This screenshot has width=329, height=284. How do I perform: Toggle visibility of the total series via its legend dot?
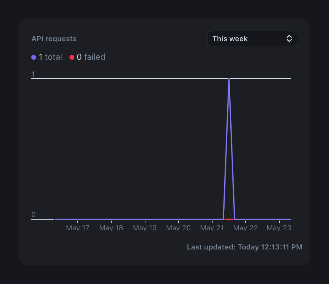pos(33,57)
